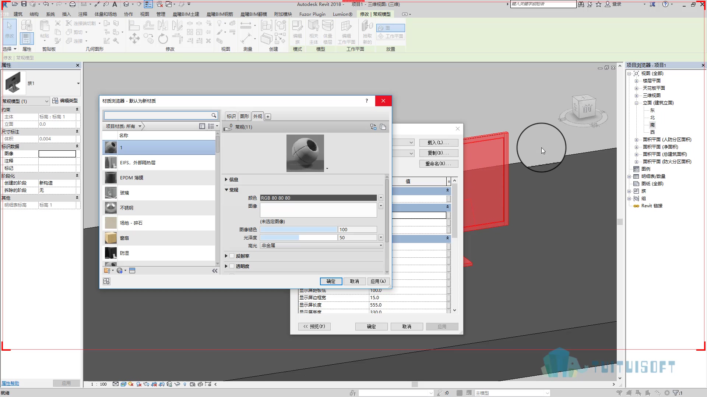Open the asset browser icon
Screen dimensions: 707x397
point(132,271)
